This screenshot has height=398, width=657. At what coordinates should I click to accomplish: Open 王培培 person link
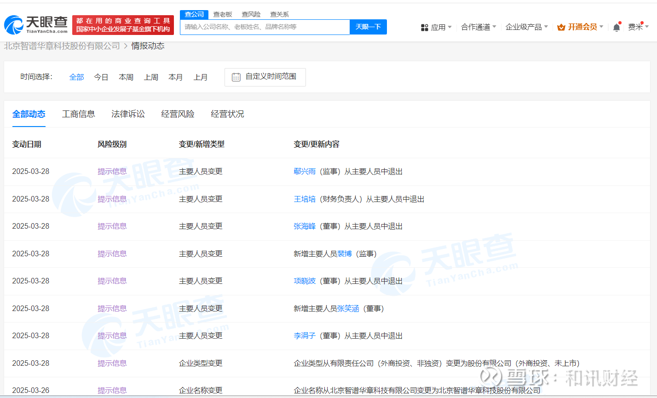point(305,199)
